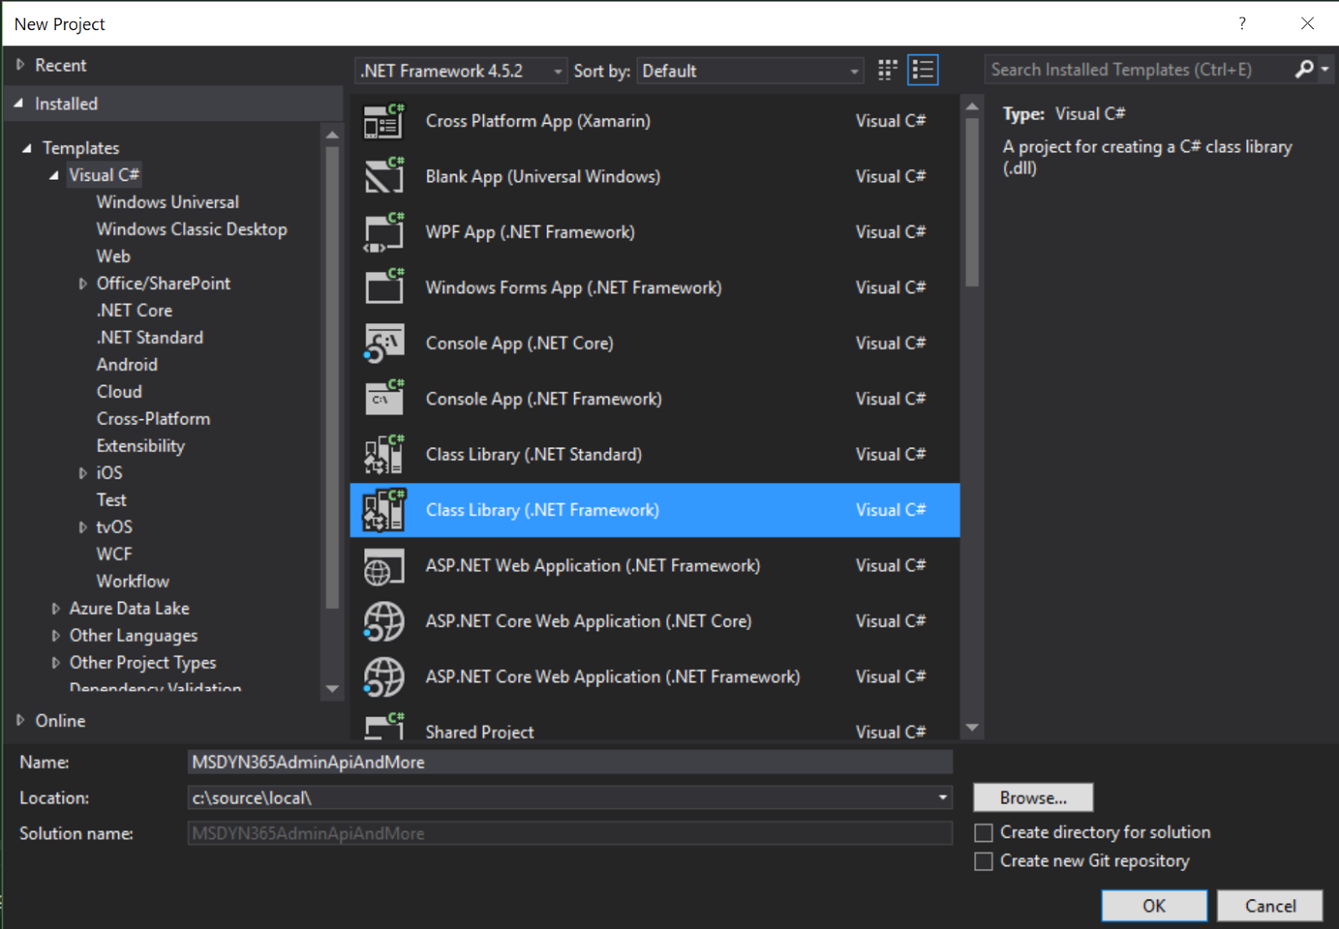Image resolution: width=1339 pixels, height=929 pixels.
Task: Click the Cross Platform App (Xamarin) template icon
Action: pyautogui.click(x=384, y=121)
